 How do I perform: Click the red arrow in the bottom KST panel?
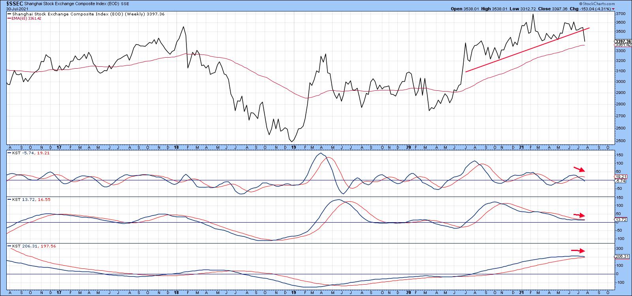pos(577,251)
